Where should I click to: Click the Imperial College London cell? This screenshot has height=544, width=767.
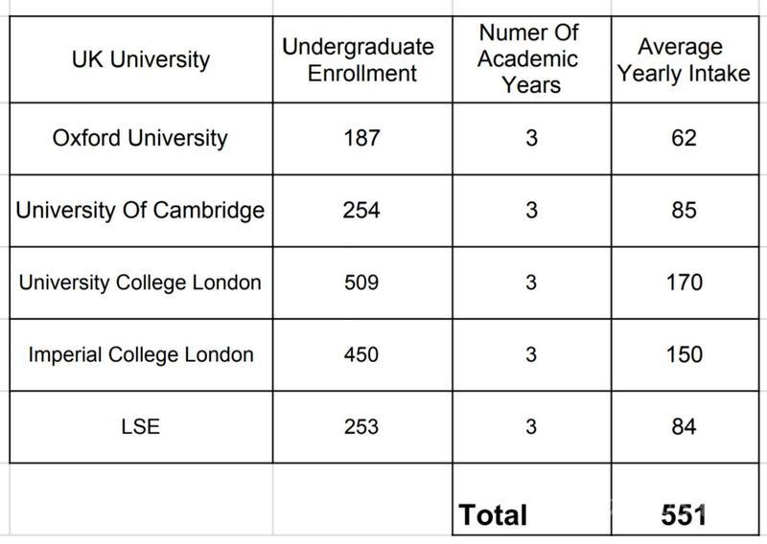coord(140,354)
